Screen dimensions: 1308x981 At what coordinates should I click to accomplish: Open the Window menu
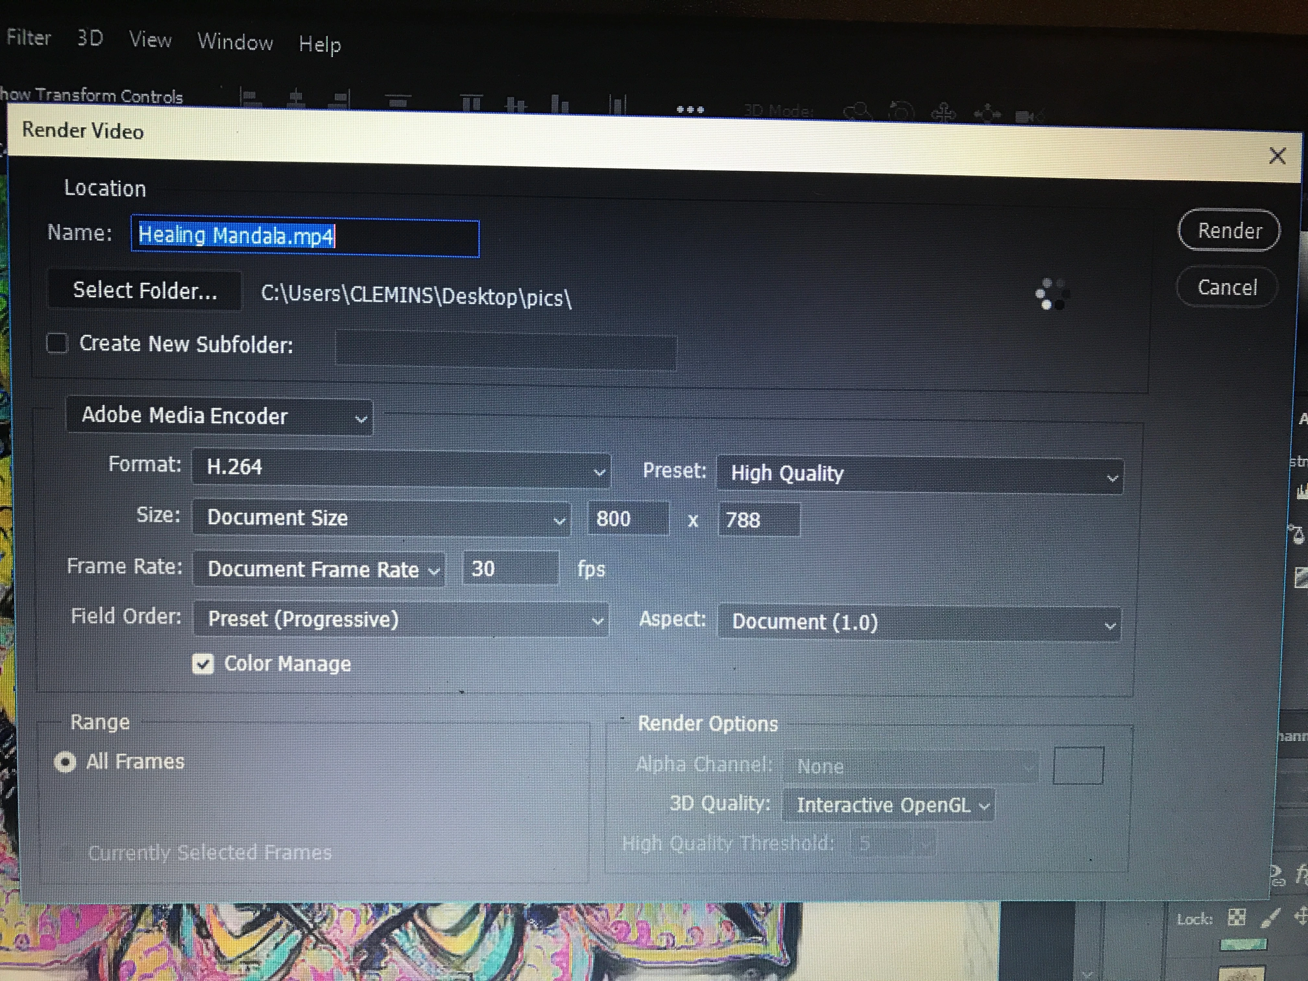[x=235, y=42]
